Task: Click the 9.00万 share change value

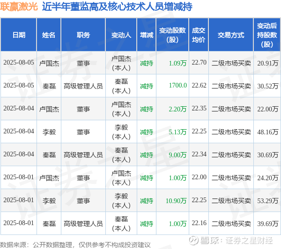Action: coord(177,154)
